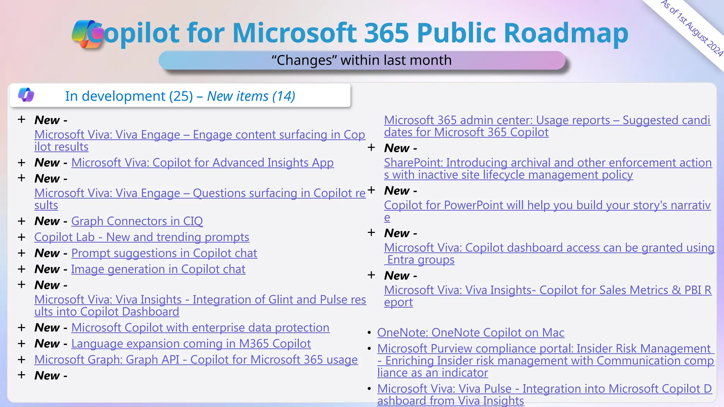Image resolution: width=724 pixels, height=407 pixels.
Task: Open Integration of Glint and Pulse results link
Action: click(200, 305)
